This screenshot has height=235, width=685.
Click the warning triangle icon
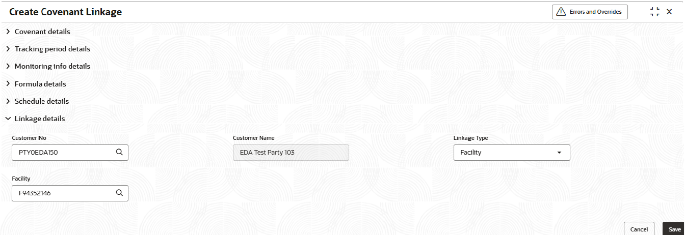click(x=561, y=12)
